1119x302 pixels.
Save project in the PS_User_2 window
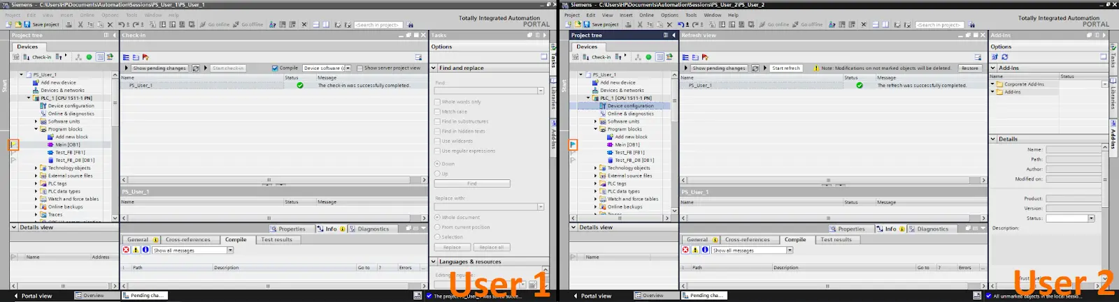tap(601, 24)
